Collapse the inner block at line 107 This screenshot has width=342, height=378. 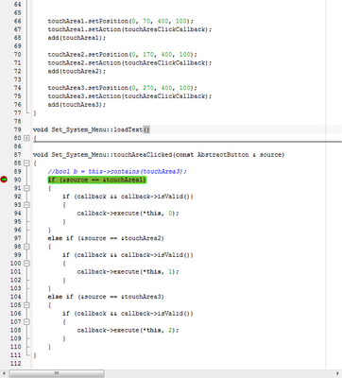click(x=26, y=321)
